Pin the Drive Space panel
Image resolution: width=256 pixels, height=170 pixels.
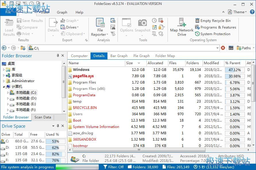coord(58,126)
